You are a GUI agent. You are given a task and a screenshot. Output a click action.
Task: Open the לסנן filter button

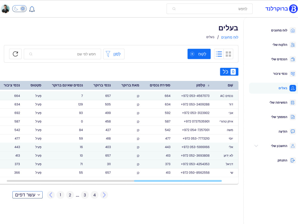tap(114, 54)
